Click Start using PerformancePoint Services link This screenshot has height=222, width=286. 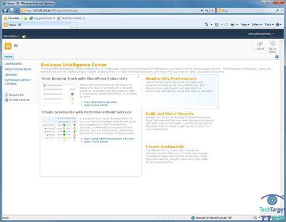[109, 139]
